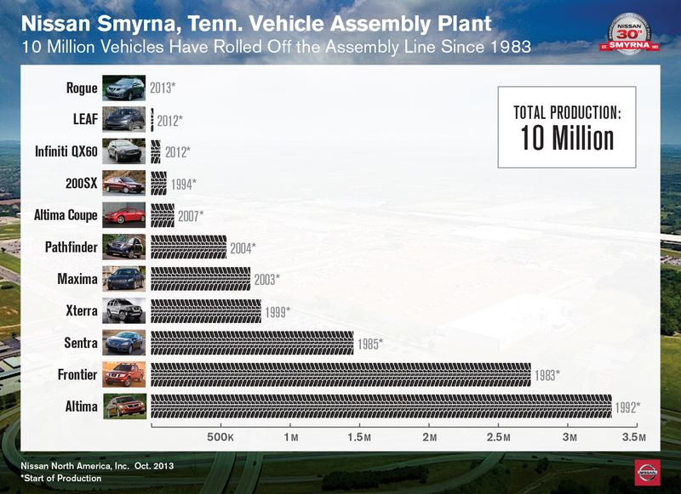Click the '2003*' year label
The width and height of the screenshot is (681, 494).
coord(267,280)
